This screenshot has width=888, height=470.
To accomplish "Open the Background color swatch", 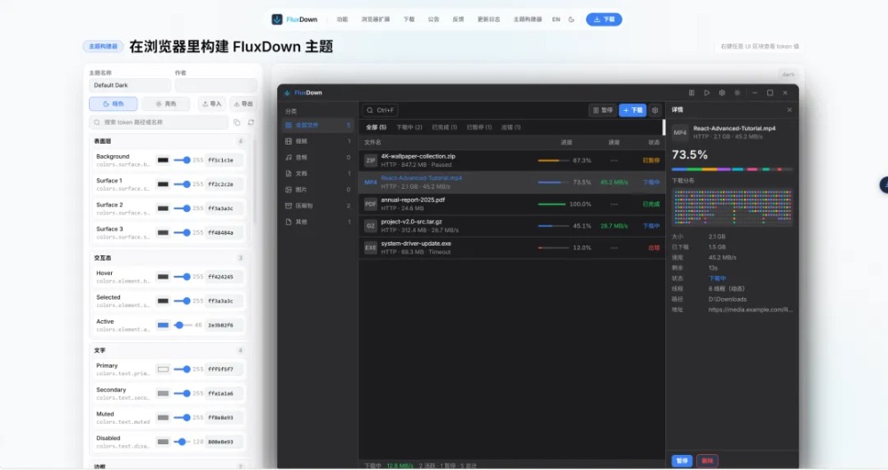I will coord(163,161).
